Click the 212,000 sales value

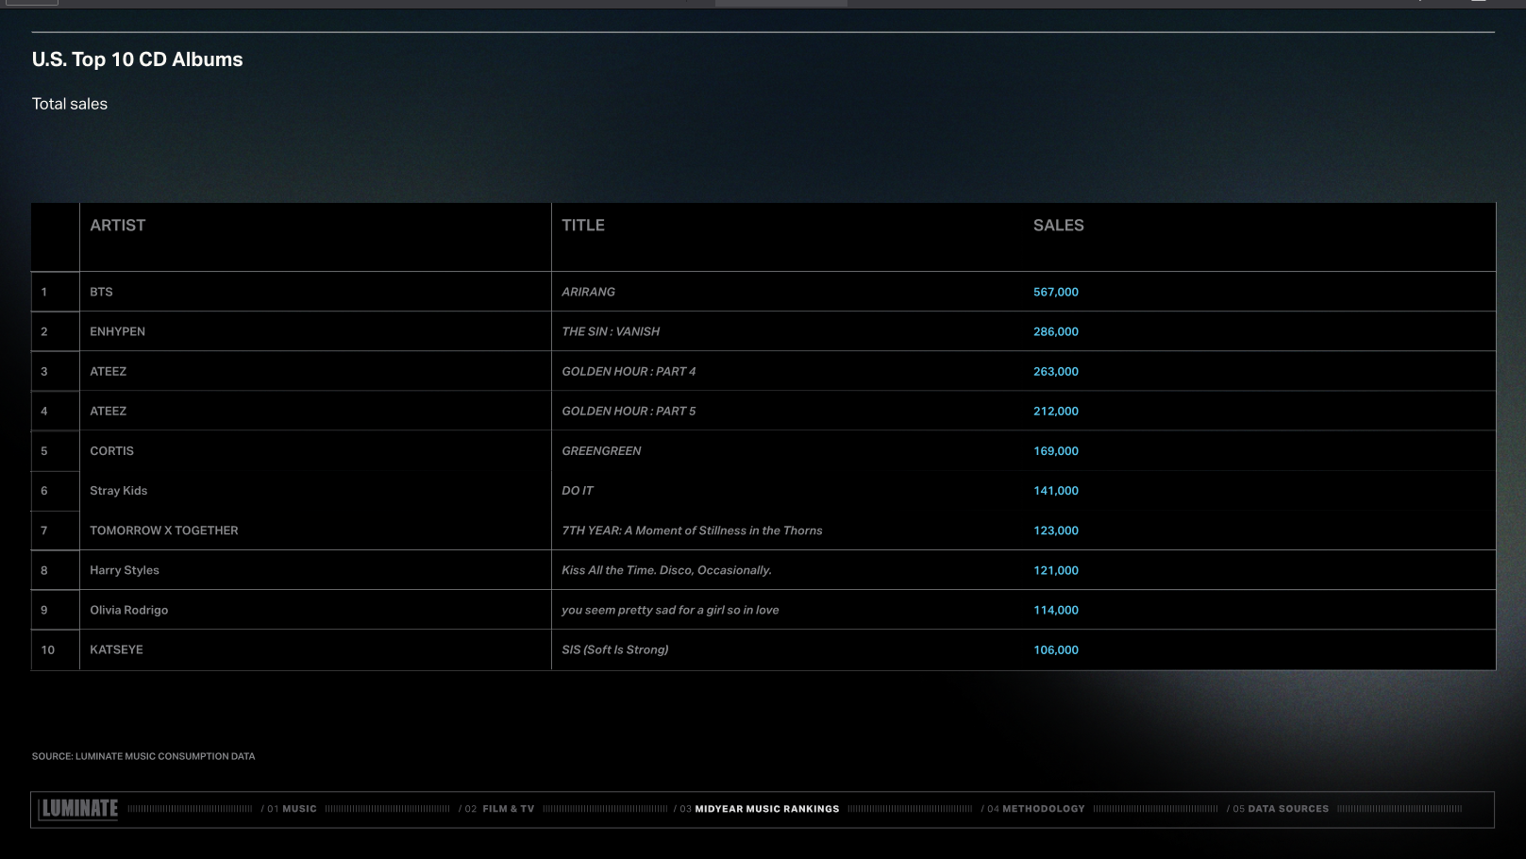coord(1055,411)
